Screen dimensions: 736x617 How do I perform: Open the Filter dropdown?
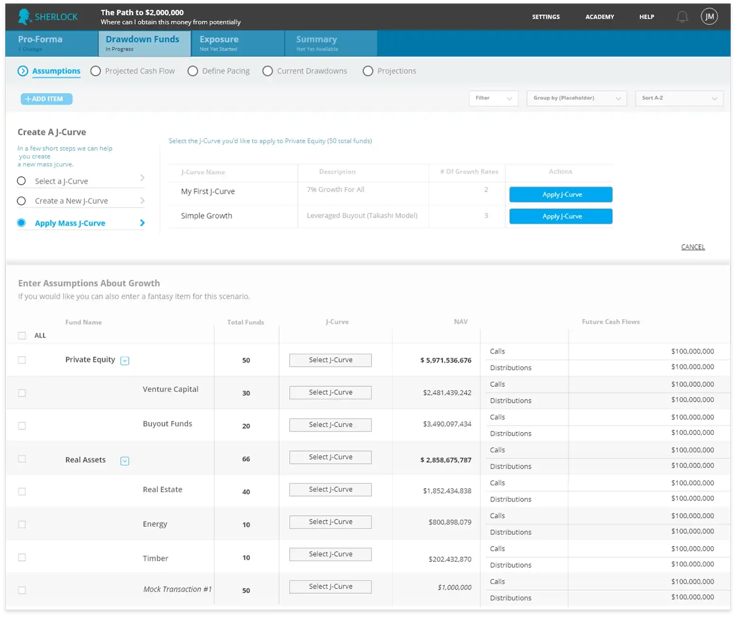click(493, 98)
